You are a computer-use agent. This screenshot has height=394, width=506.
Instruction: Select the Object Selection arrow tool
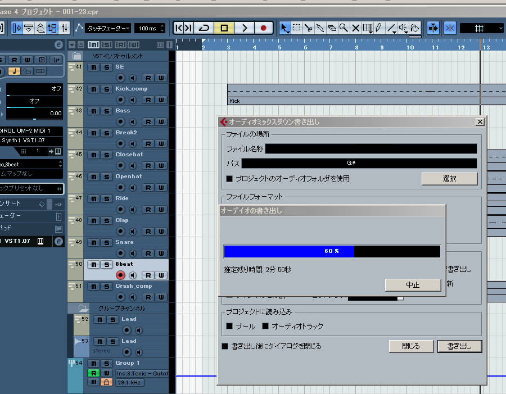284,28
